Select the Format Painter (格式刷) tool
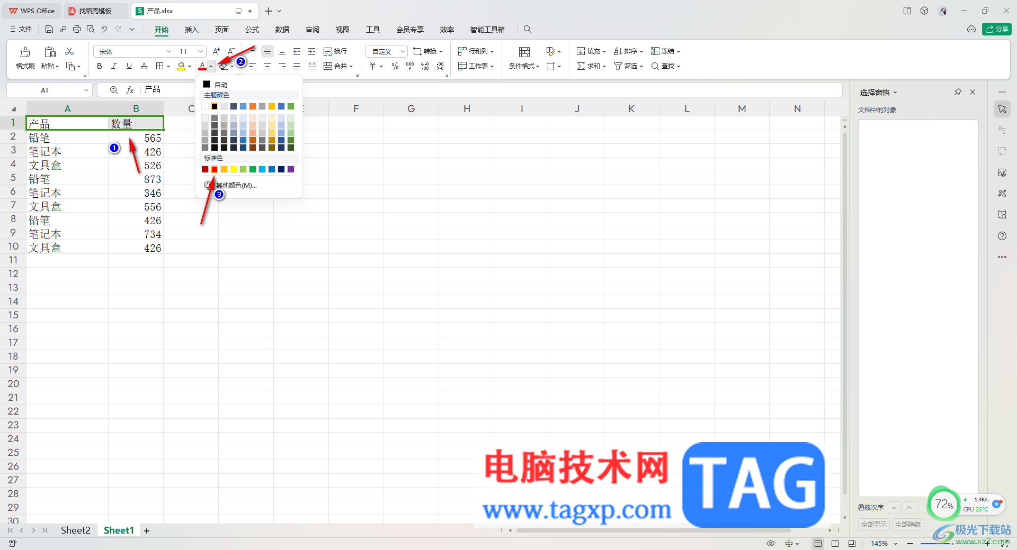The image size is (1017, 550). tap(25, 58)
